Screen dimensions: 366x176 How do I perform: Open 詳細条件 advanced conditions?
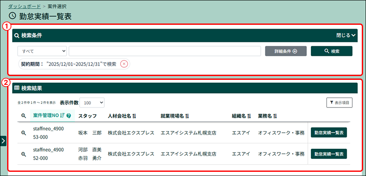click(x=286, y=51)
